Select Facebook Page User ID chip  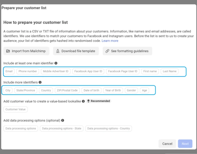pyautogui.click(x=123, y=71)
